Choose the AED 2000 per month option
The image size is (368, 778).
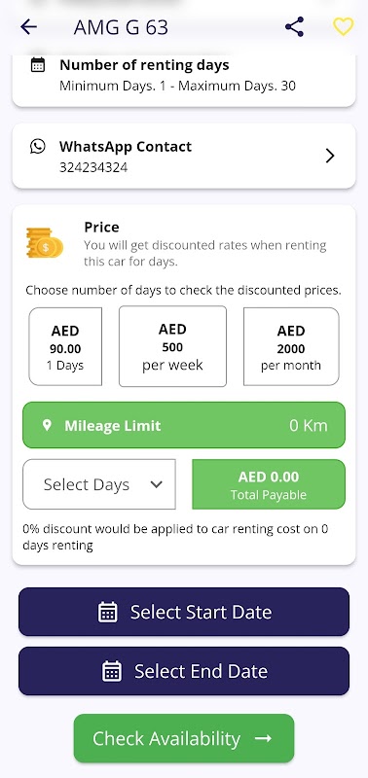(291, 346)
